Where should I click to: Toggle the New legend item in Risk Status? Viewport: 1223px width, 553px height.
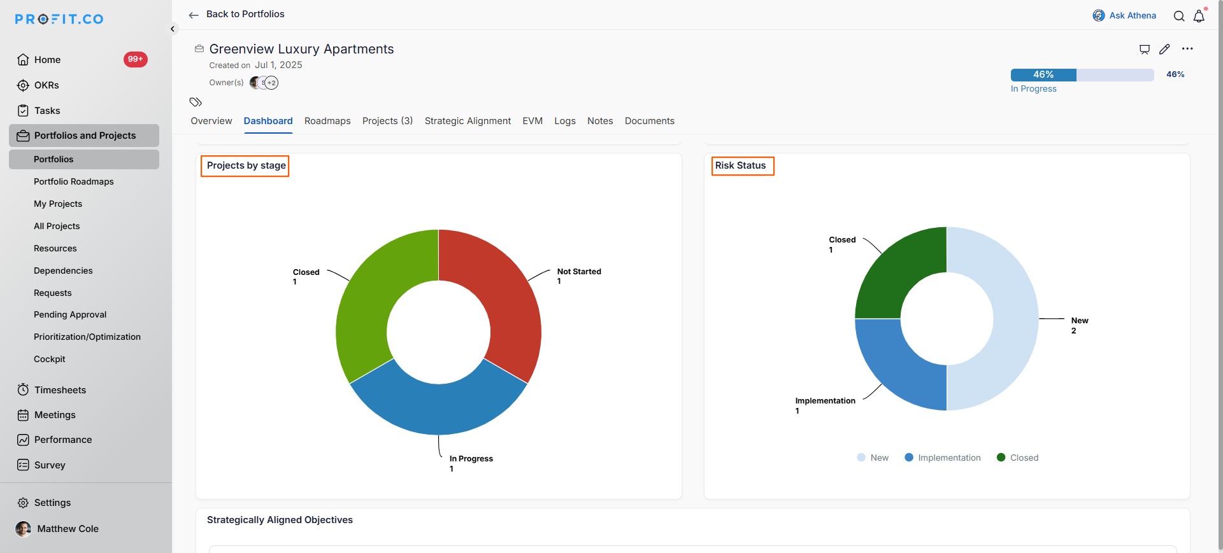point(873,458)
